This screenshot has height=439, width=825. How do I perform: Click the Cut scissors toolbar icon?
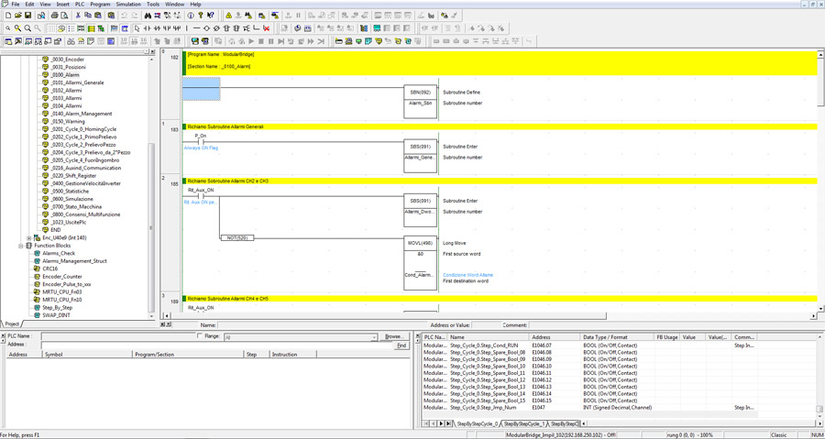[x=78, y=16]
